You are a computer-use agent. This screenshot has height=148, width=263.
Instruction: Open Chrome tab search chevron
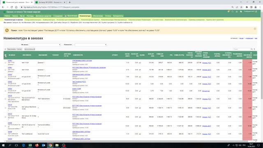[241, 2]
